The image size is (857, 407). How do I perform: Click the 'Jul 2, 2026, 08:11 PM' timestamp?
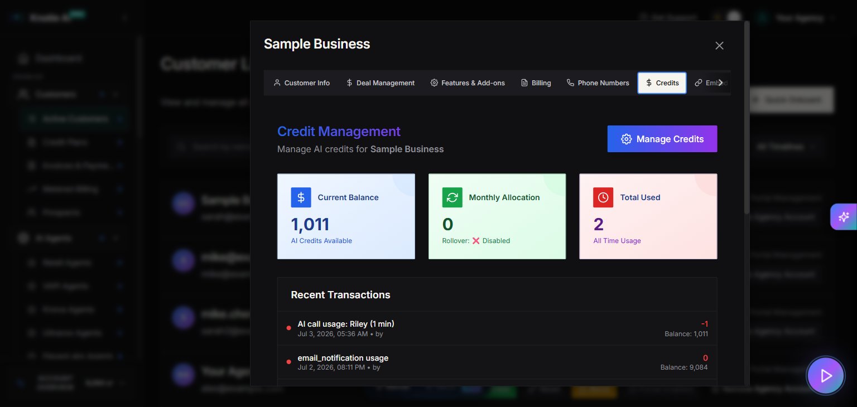[x=331, y=367]
